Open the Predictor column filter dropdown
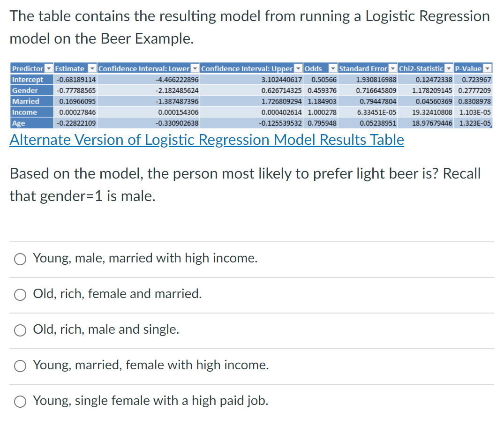This screenshot has width=504, height=426. pyautogui.click(x=49, y=68)
